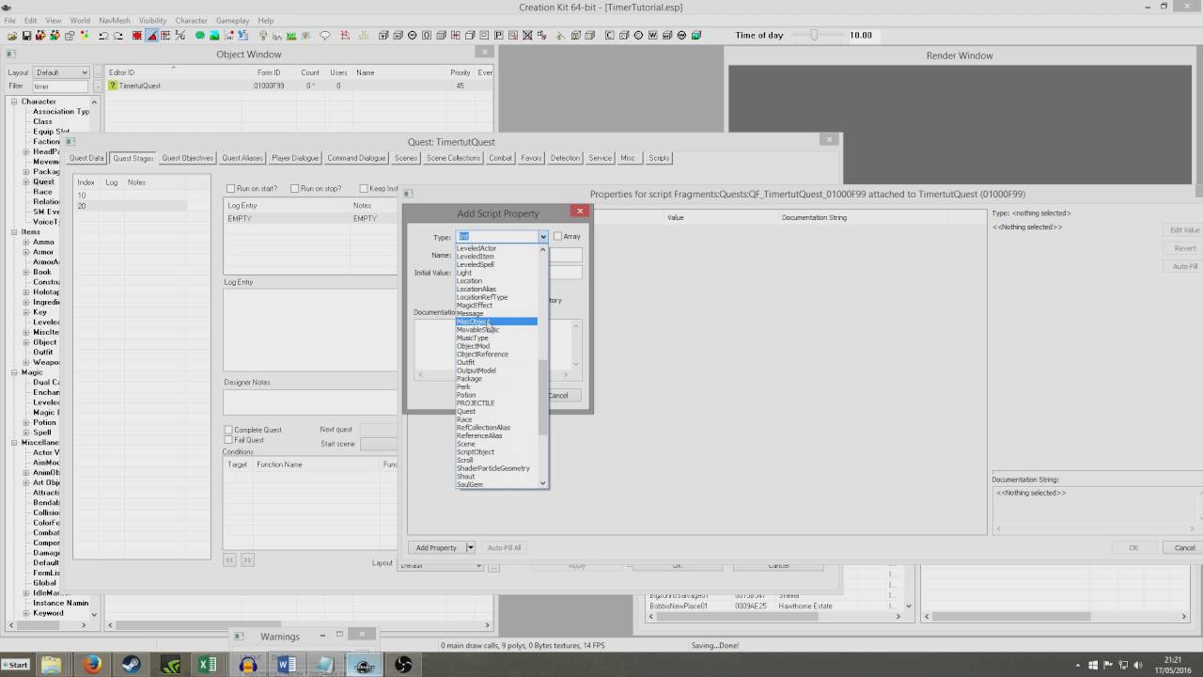
Task: Click the save plugin toolbar icon
Action: coord(27,36)
